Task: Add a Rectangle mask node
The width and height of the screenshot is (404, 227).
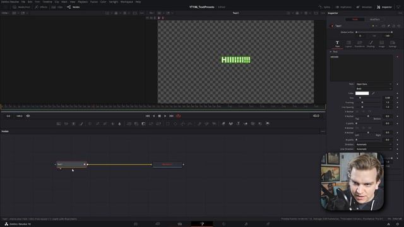Action: (x=168, y=124)
